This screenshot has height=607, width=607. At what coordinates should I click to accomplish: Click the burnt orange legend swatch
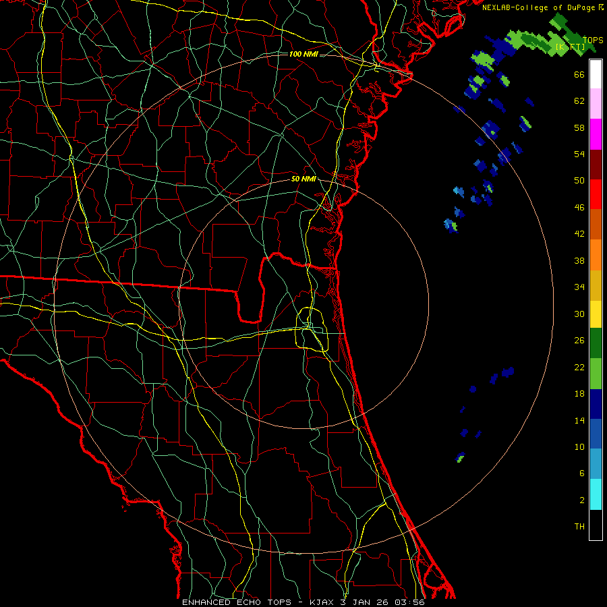[596, 224]
